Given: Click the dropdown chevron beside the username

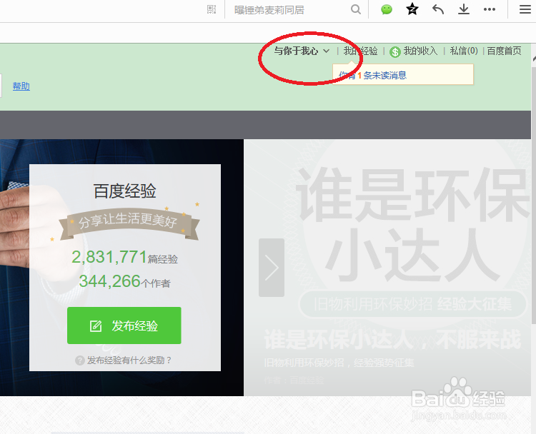Looking at the screenshot, I should pyautogui.click(x=326, y=51).
